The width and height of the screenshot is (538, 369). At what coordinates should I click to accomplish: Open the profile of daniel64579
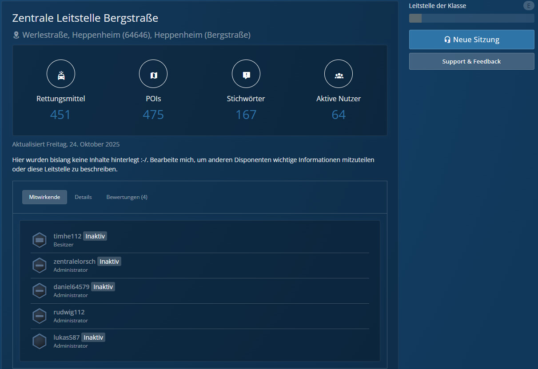pos(72,287)
